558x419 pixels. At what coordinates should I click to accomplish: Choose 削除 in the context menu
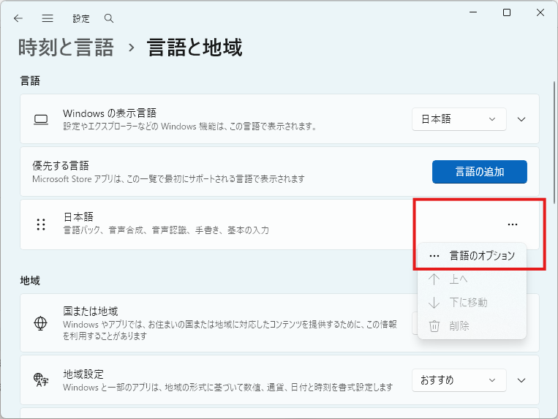(472, 326)
